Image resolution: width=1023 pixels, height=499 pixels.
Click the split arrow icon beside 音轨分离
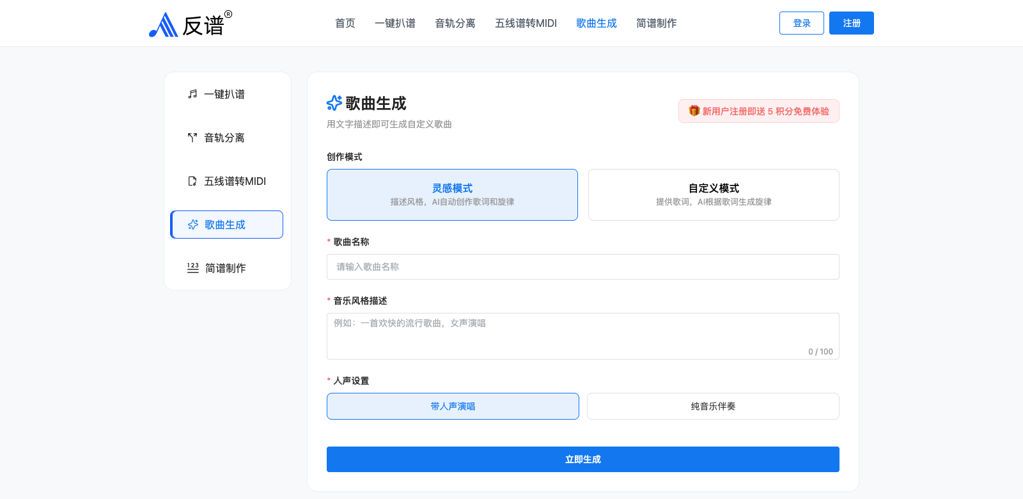[192, 138]
